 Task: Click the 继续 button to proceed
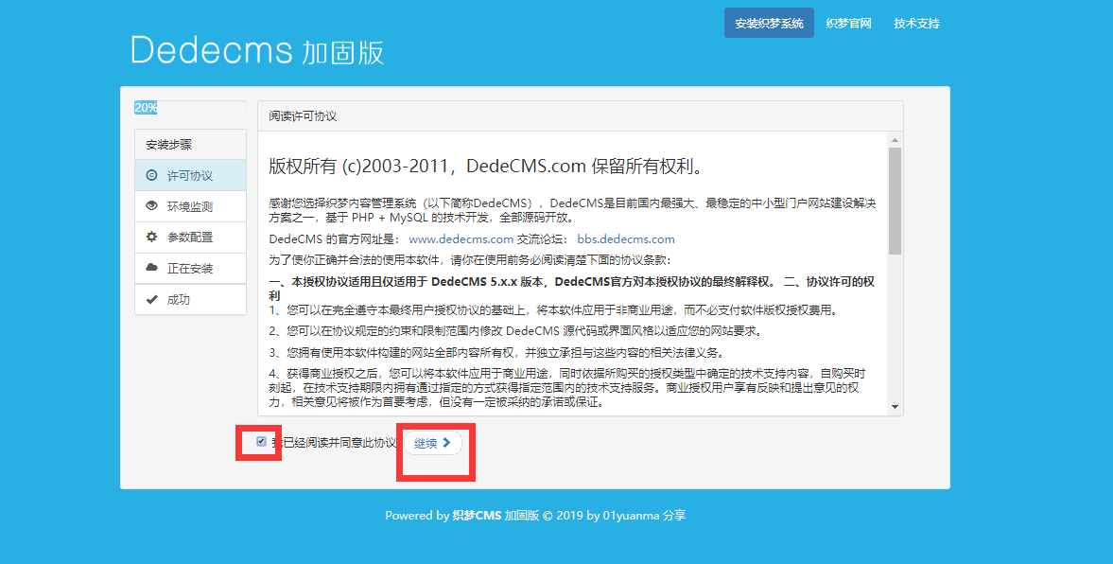click(432, 443)
